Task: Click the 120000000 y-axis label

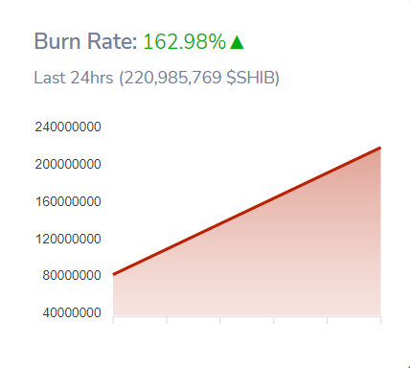Action: [x=68, y=239]
